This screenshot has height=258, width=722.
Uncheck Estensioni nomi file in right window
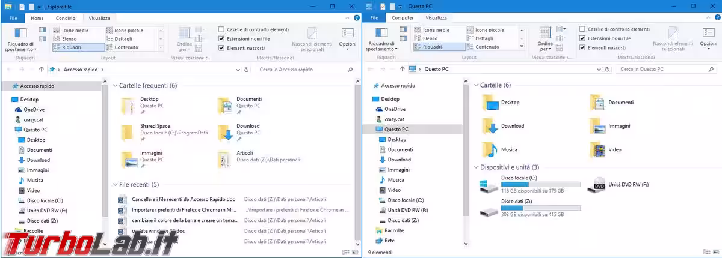point(582,38)
